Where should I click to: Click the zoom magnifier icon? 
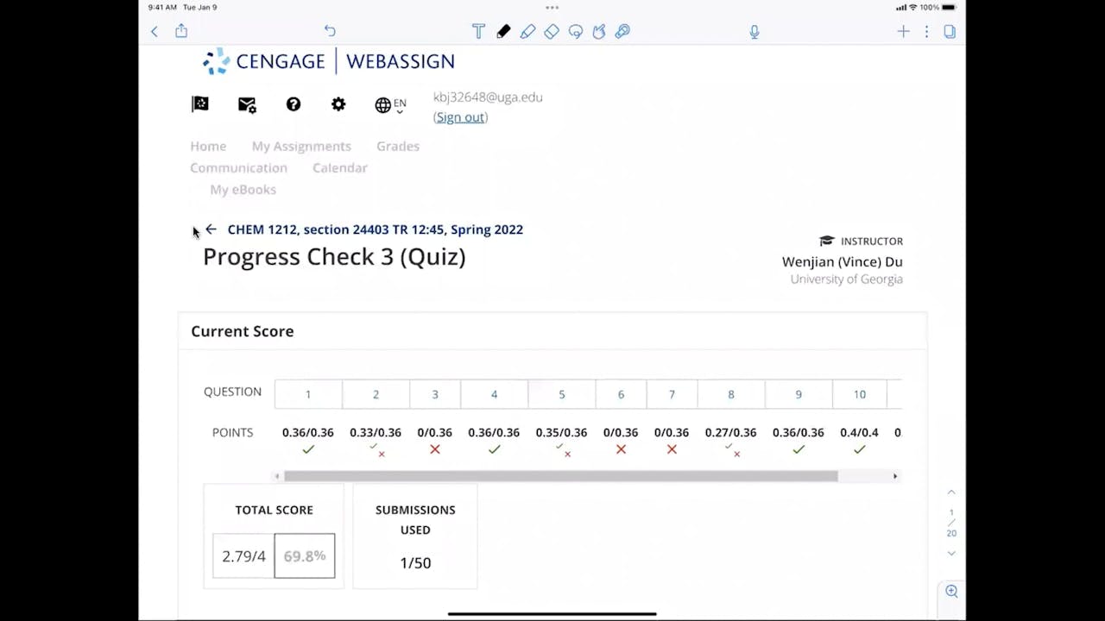click(951, 592)
